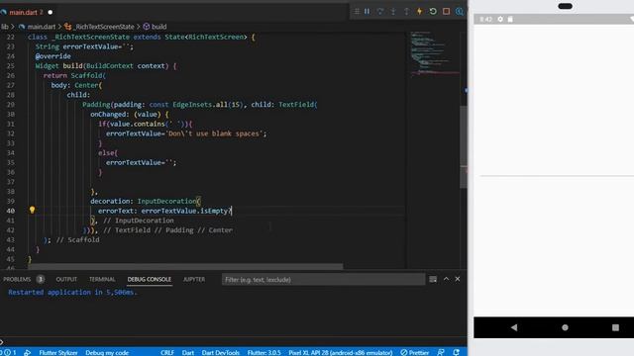Pause the debug session
634x356 pixels.
point(367,11)
